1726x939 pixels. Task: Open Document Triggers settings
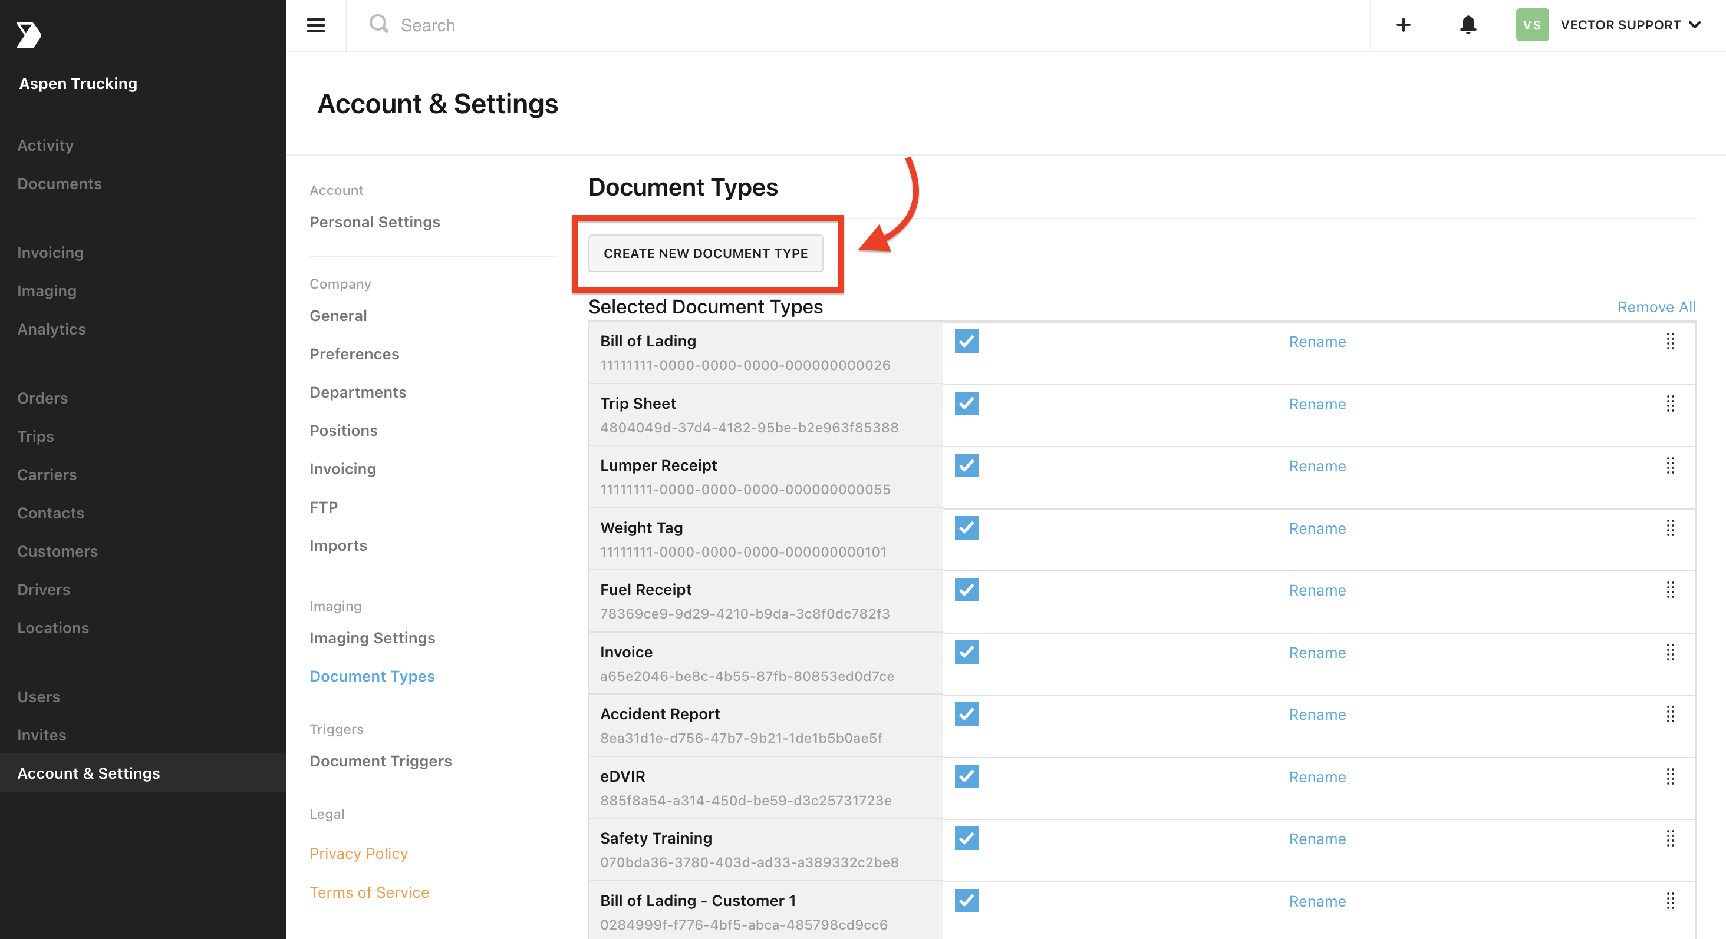pos(381,761)
